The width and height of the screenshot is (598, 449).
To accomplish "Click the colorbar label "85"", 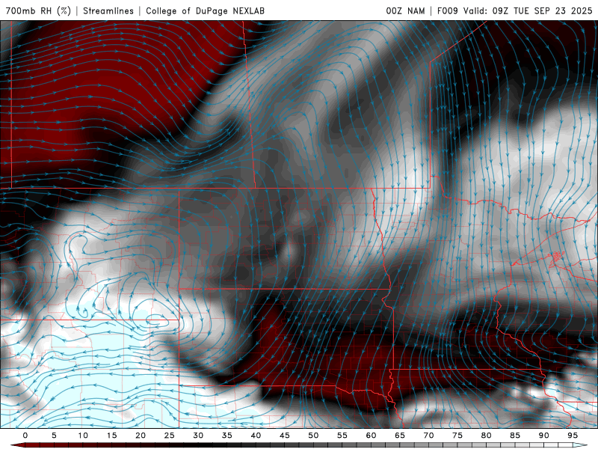I will tap(515, 436).
